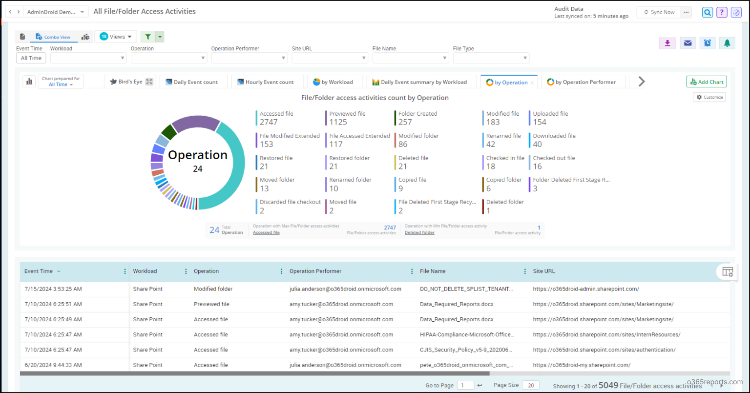Switch to the chart-only view icon
The width and height of the screenshot is (750, 393).
(85, 37)
